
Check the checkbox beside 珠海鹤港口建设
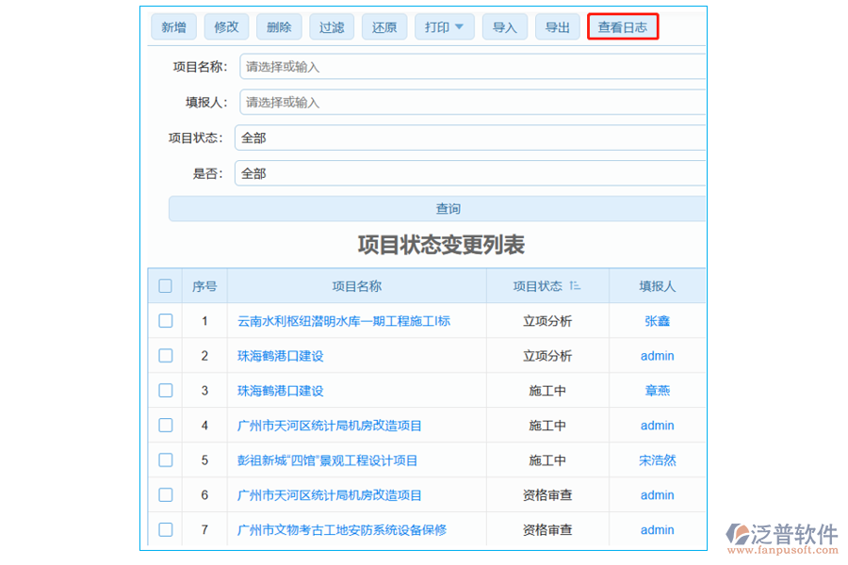[165, 355]
